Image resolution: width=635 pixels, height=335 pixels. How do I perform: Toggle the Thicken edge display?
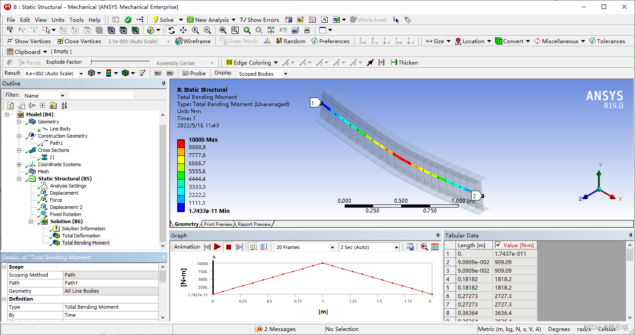(404, 62)
